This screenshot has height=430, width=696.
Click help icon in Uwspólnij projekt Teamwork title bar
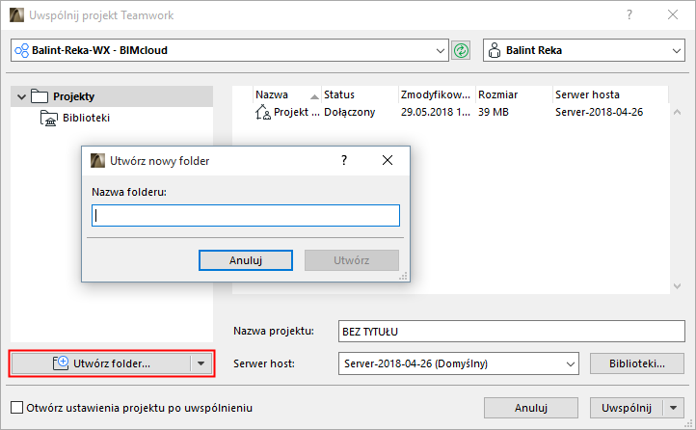coord(629,14)
